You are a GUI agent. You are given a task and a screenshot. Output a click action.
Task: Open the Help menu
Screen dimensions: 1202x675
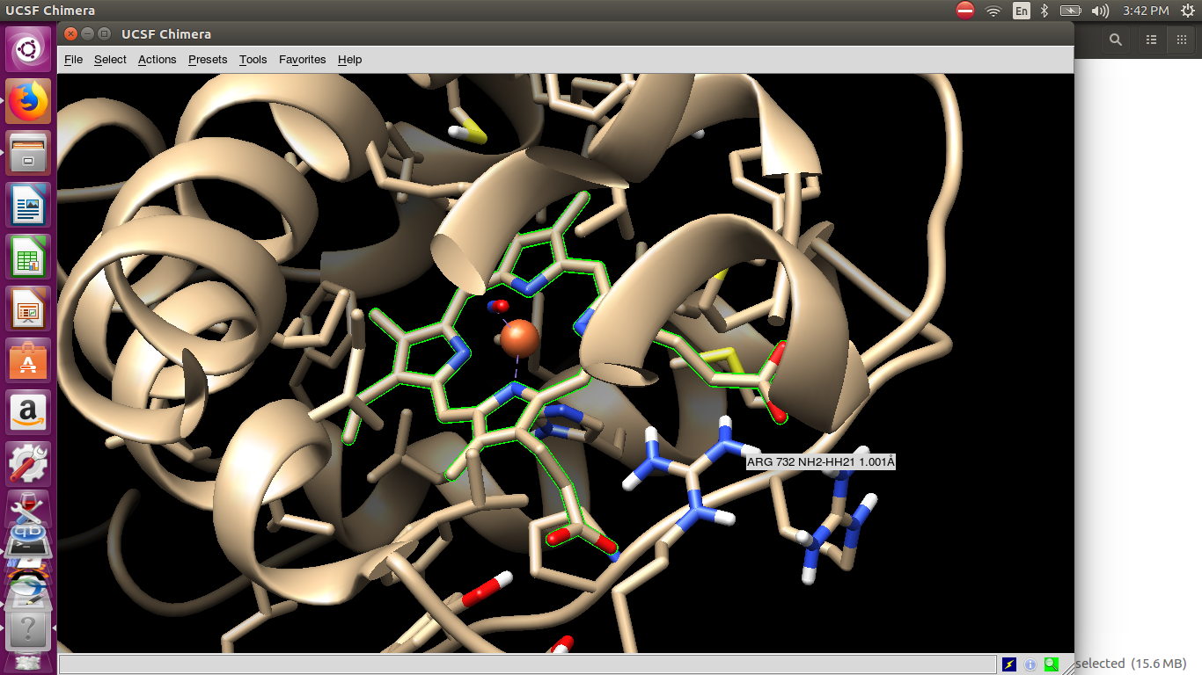click(x=349, y=60)
